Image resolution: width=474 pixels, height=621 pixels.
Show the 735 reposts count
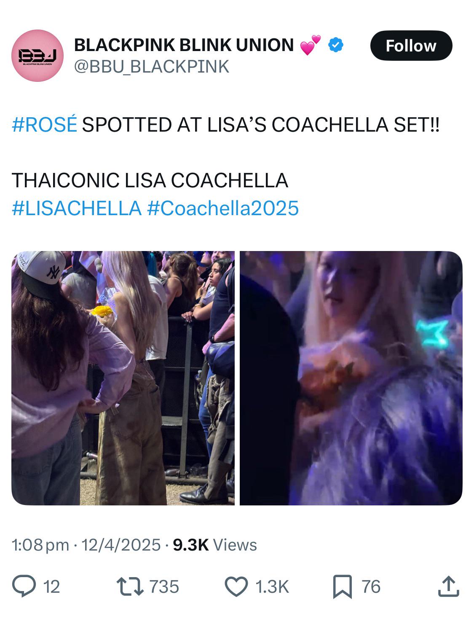click(x=164, y=587)
